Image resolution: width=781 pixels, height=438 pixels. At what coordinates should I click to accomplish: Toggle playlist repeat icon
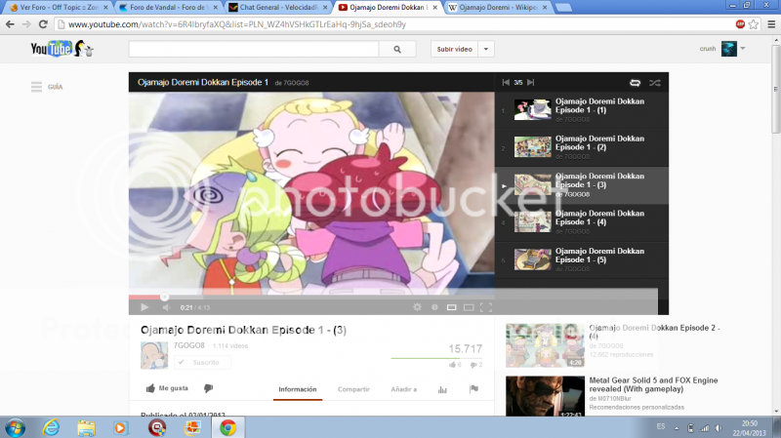click(636, 83)
